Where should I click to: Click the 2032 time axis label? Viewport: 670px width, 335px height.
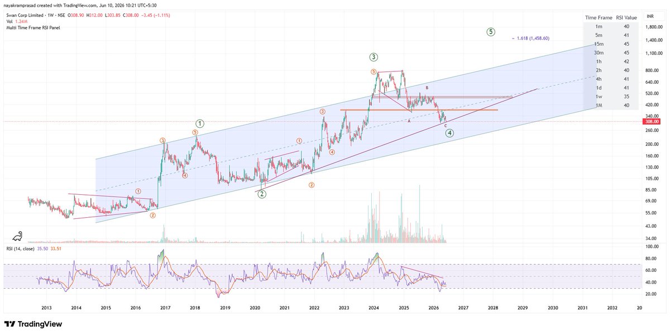click(612, 308)
